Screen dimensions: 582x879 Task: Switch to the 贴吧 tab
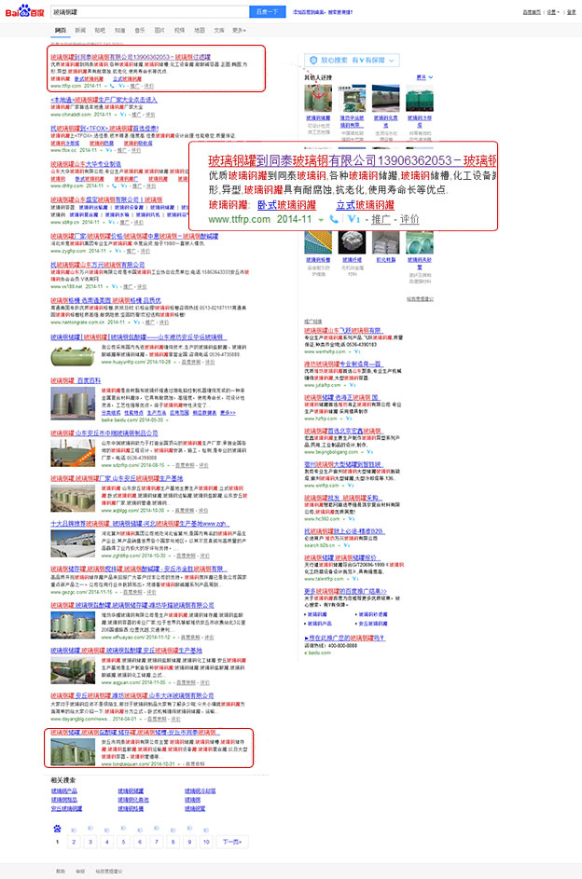coord(100,30)
